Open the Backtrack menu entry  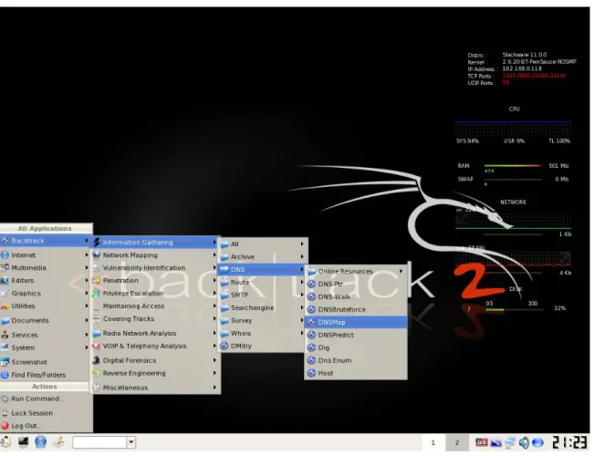coord(46,241)
